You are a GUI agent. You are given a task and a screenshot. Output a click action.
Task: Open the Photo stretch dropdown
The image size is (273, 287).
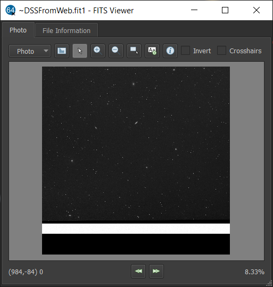click(30, 51)
